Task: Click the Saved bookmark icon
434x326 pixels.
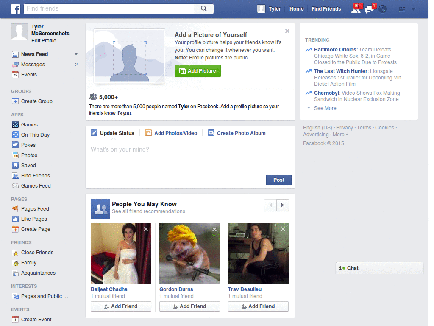Action: (15, 165)
